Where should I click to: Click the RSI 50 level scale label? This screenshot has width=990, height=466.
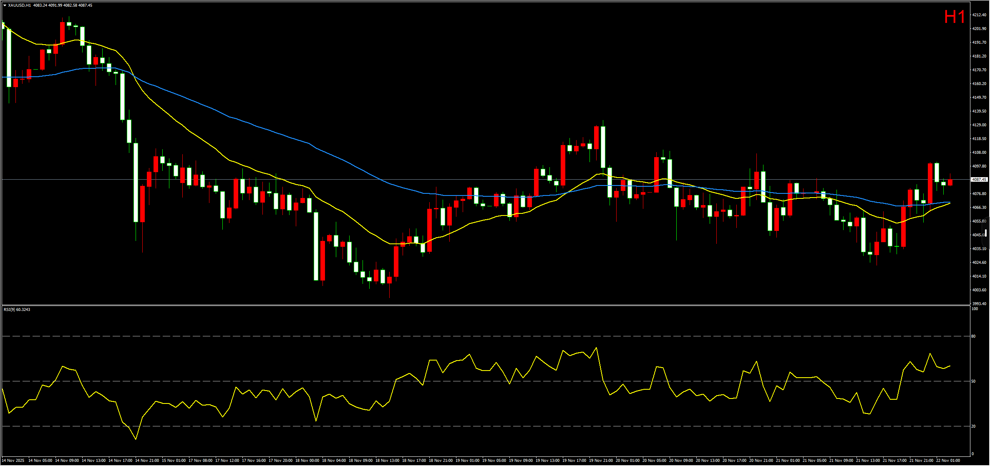(973, 381)
